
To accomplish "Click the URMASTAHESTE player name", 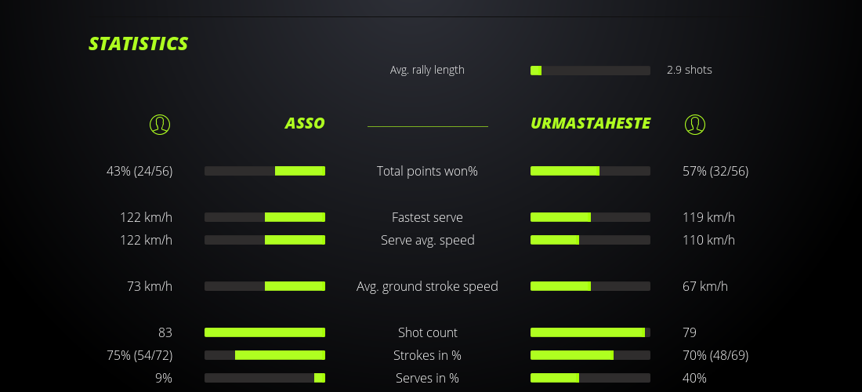I will [x=590, y=123].
